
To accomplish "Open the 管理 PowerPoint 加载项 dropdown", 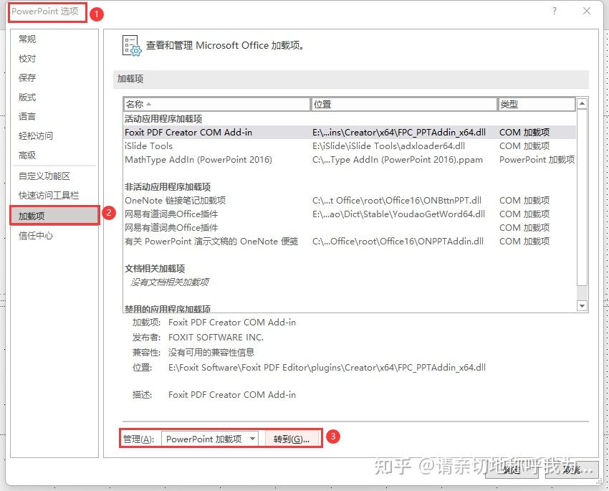I will [210, 439].
